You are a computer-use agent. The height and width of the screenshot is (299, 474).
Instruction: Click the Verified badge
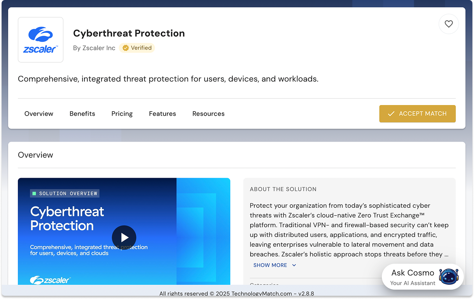click(137, 48)
